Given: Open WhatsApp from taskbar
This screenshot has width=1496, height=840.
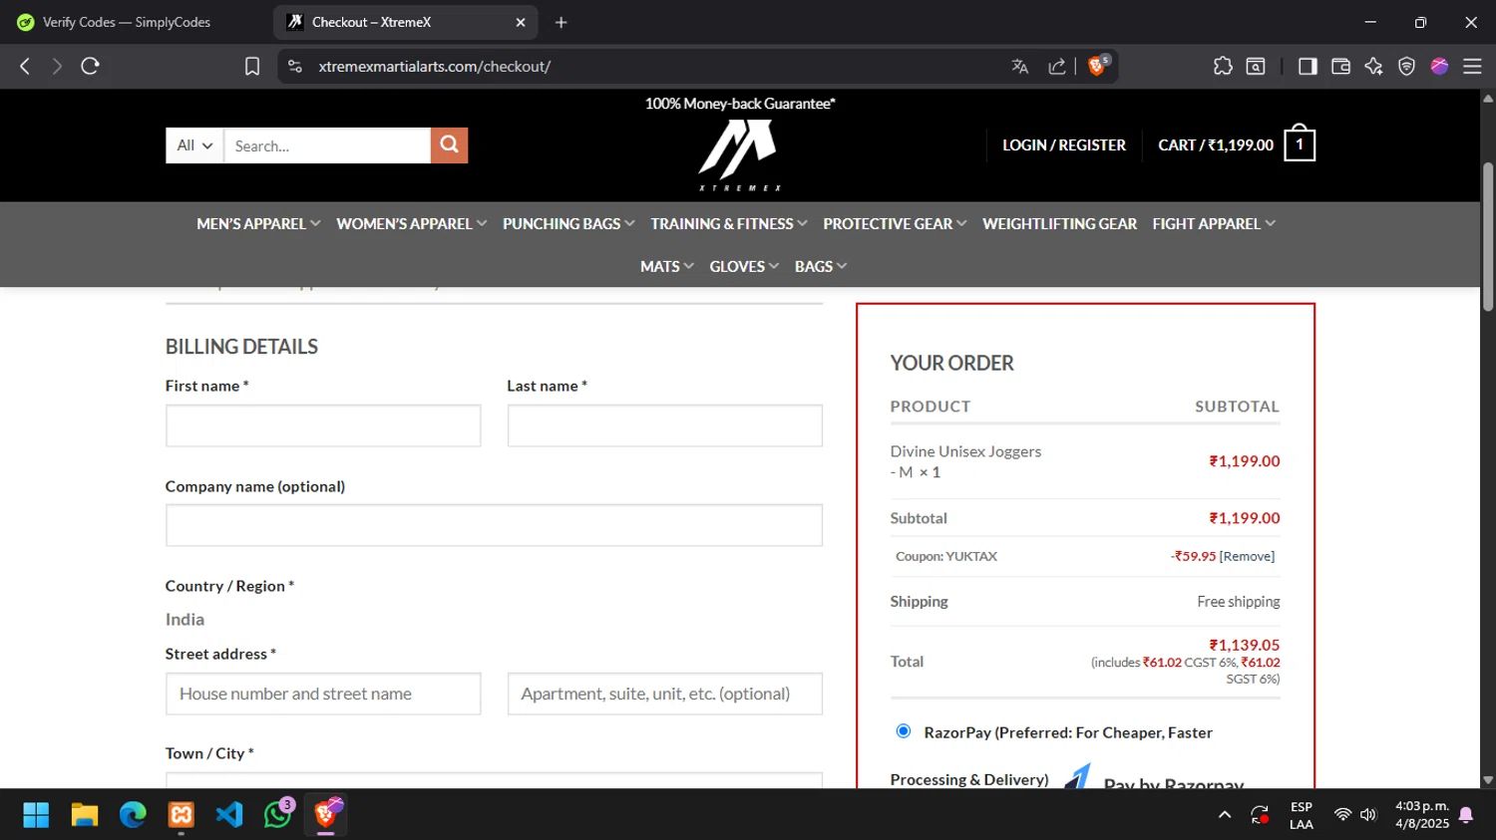Looking at the screenshot, I should click(x=278, y=815).
